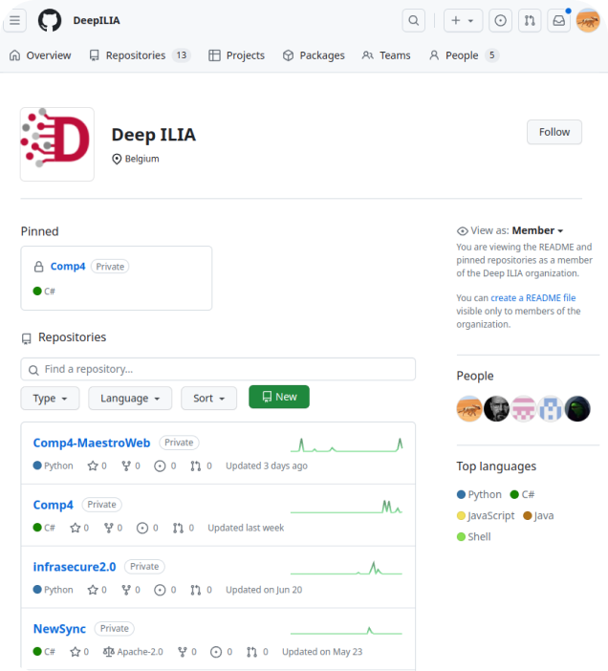Click the create a README file link

(533, 298)
